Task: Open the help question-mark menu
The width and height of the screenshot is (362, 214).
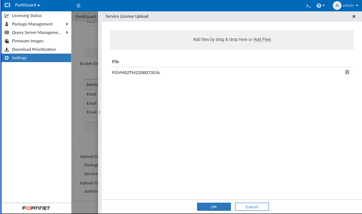Action: [x=320, y=5]
